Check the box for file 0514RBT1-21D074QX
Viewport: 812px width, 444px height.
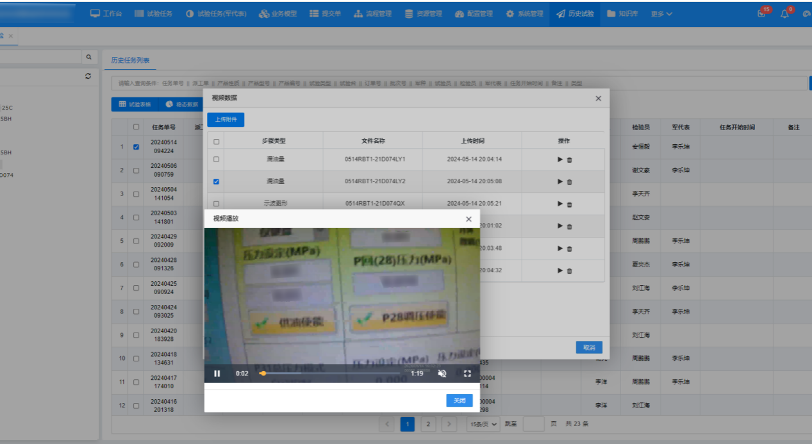[x=216, y=204]
